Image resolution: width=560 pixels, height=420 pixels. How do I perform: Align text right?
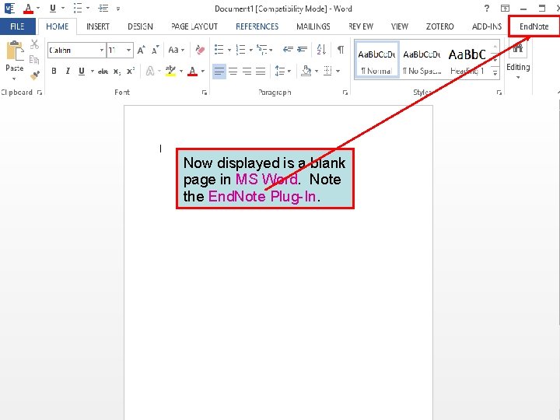coord(247,72)
